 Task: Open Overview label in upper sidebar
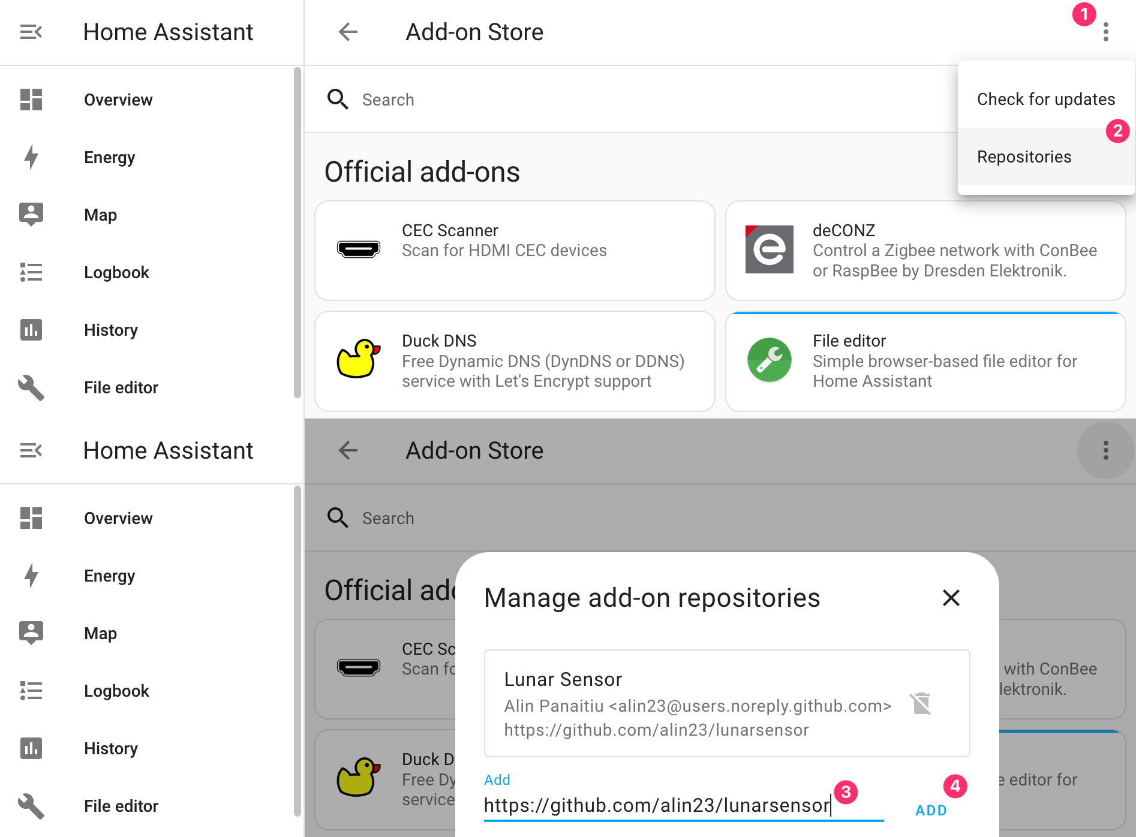coord(118,100)
